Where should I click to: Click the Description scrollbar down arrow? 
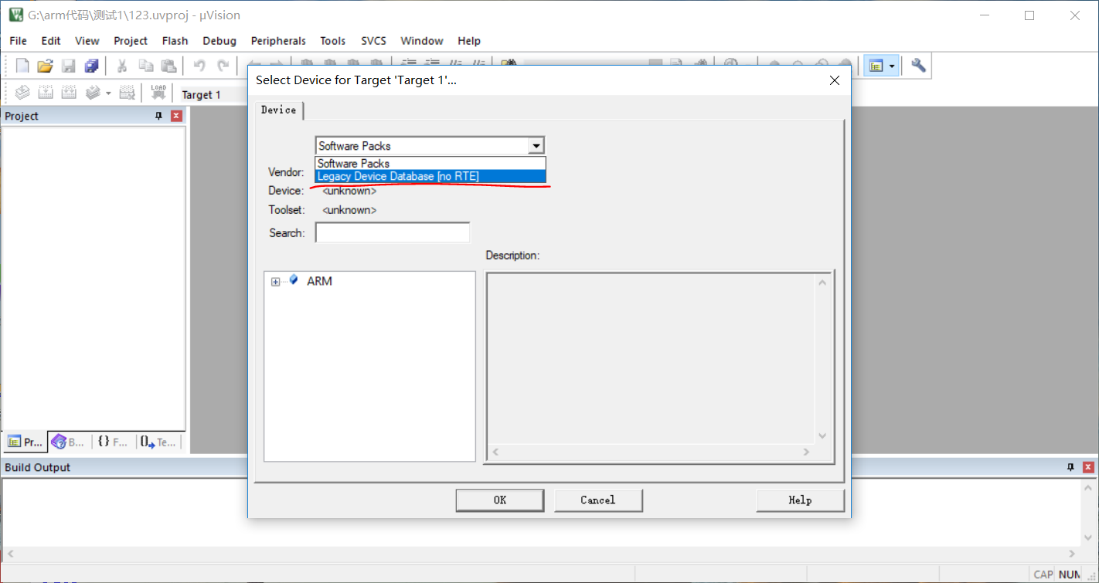coord(822,436)
